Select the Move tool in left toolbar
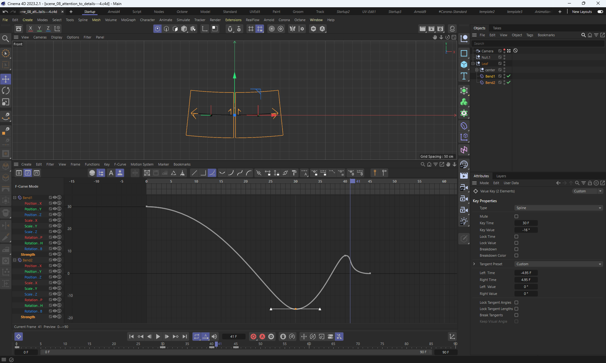 coord(6,79)
